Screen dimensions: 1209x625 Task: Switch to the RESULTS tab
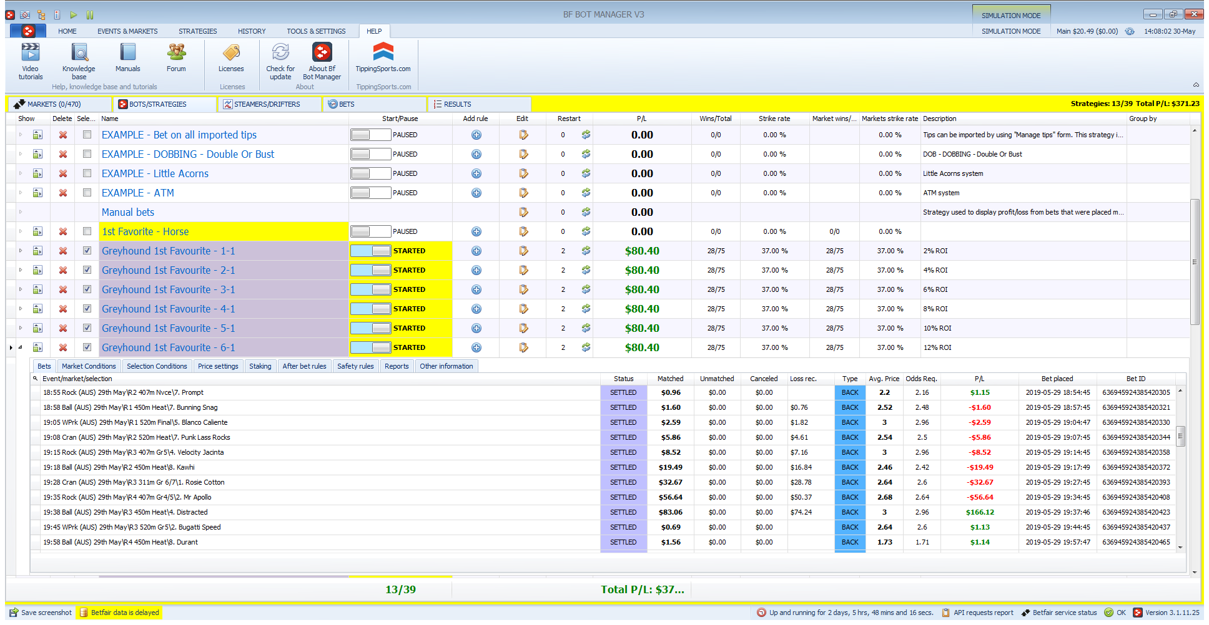pyautogui.click(x=479, y=104)
